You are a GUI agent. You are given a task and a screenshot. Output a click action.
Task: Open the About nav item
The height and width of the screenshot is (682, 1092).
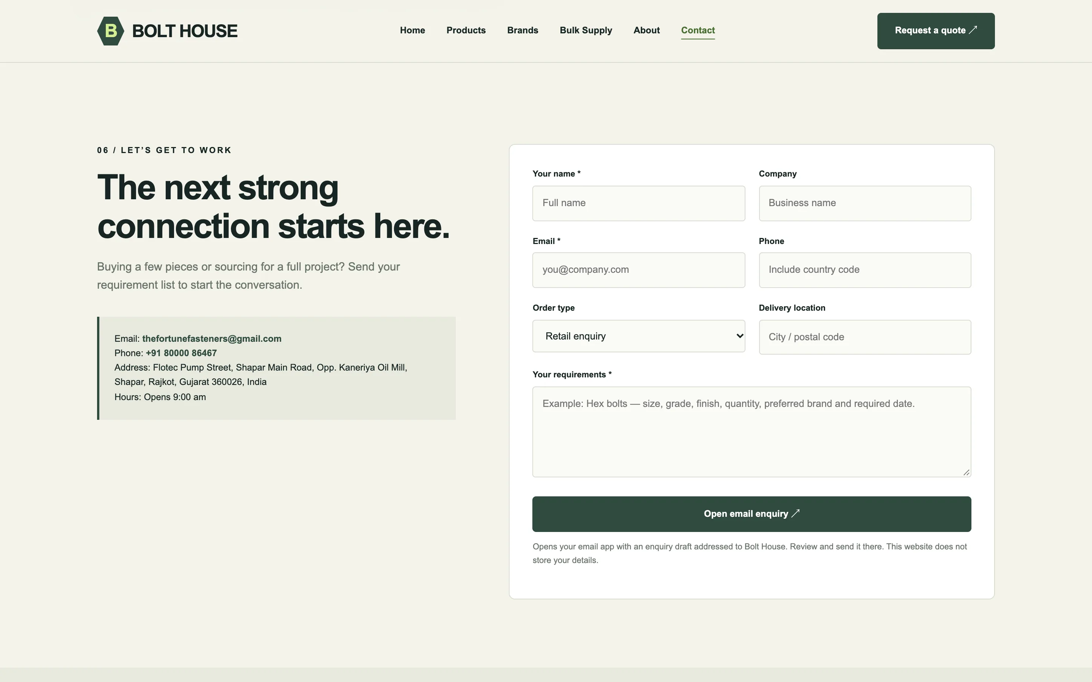646,30
